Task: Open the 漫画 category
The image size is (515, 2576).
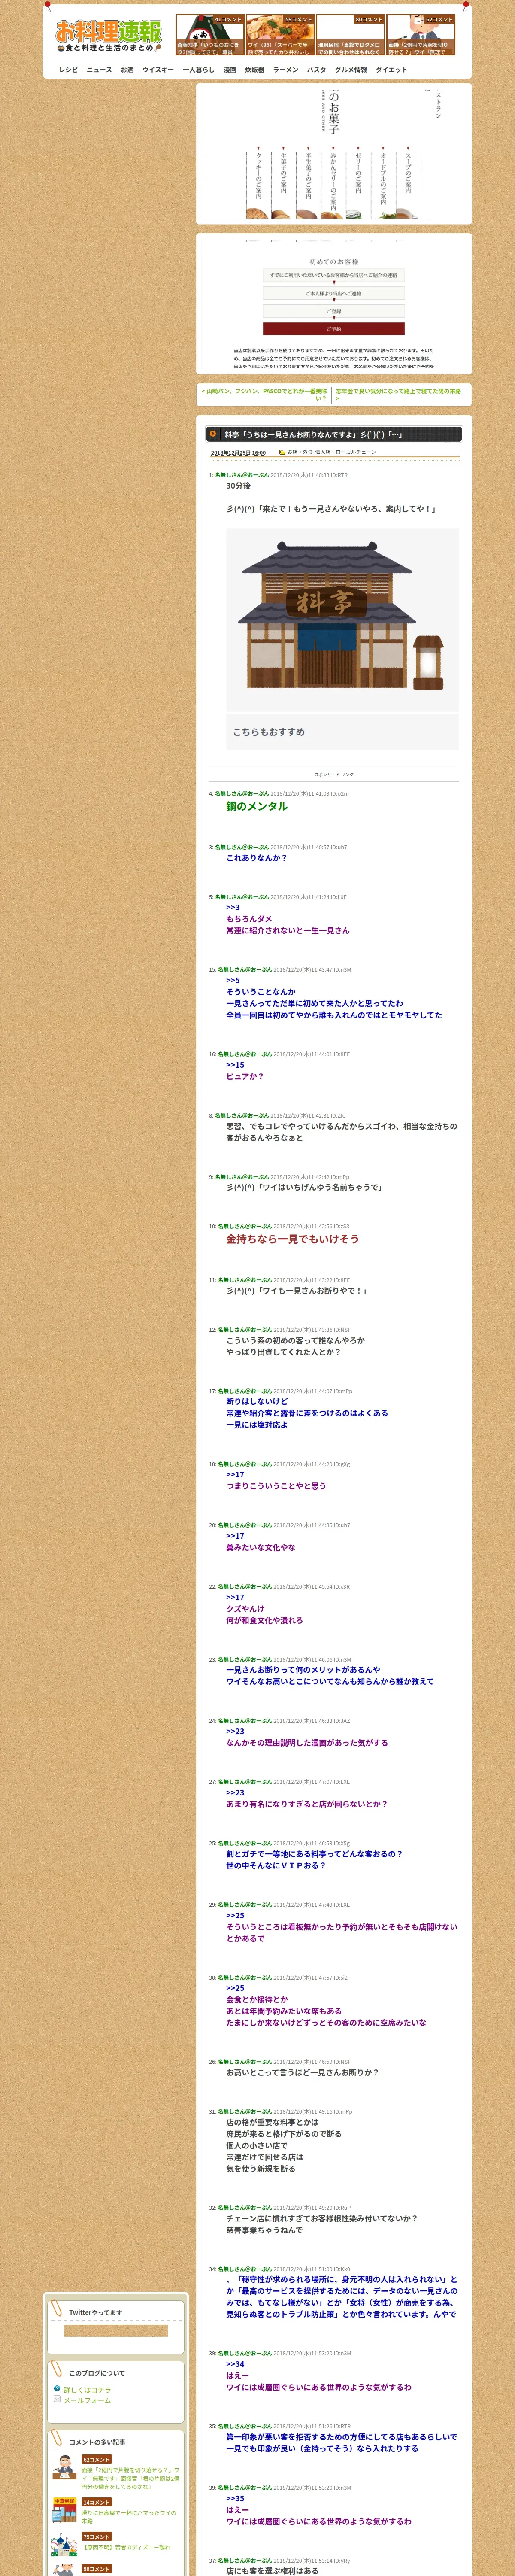Action: tap(230, 70)
